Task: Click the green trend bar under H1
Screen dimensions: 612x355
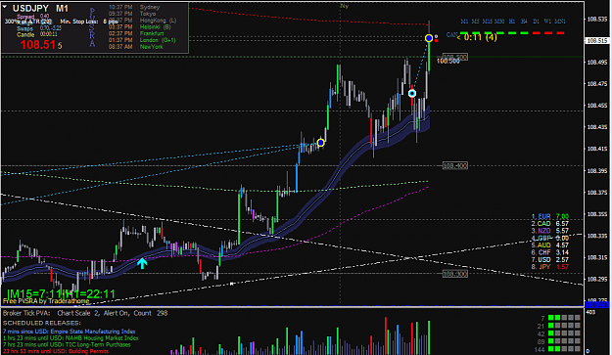Action: (x=512, y=33)
